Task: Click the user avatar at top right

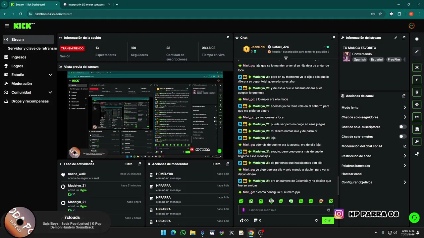Action: pyautogui.click(x=412, y=26)
